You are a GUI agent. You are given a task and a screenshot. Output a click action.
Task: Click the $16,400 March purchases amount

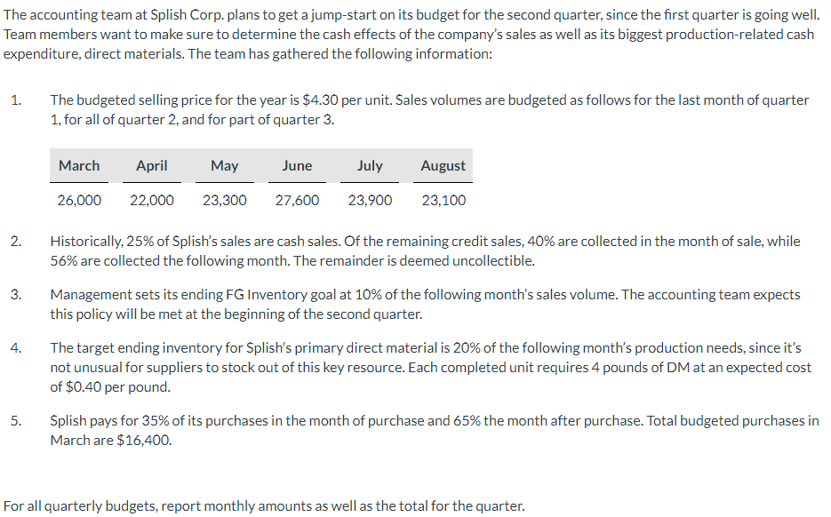(143, 441)
